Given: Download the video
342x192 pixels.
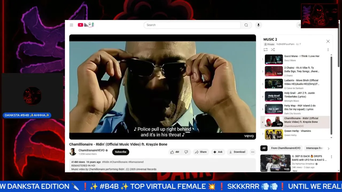Looking at the screenshot, I should 237,152.
